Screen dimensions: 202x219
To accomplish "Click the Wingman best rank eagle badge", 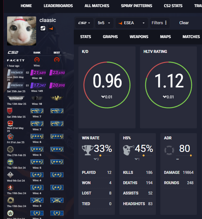I will pyautogui.click(x=57, y=98).
